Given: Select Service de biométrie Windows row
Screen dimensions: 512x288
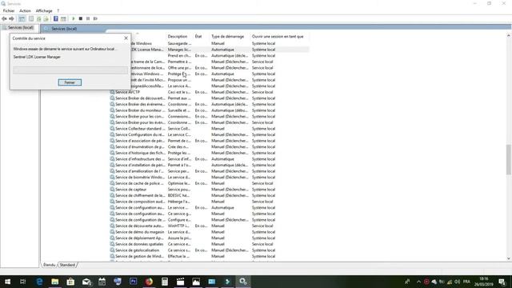Looking at the screenshot, I should (x=209, y=177).
